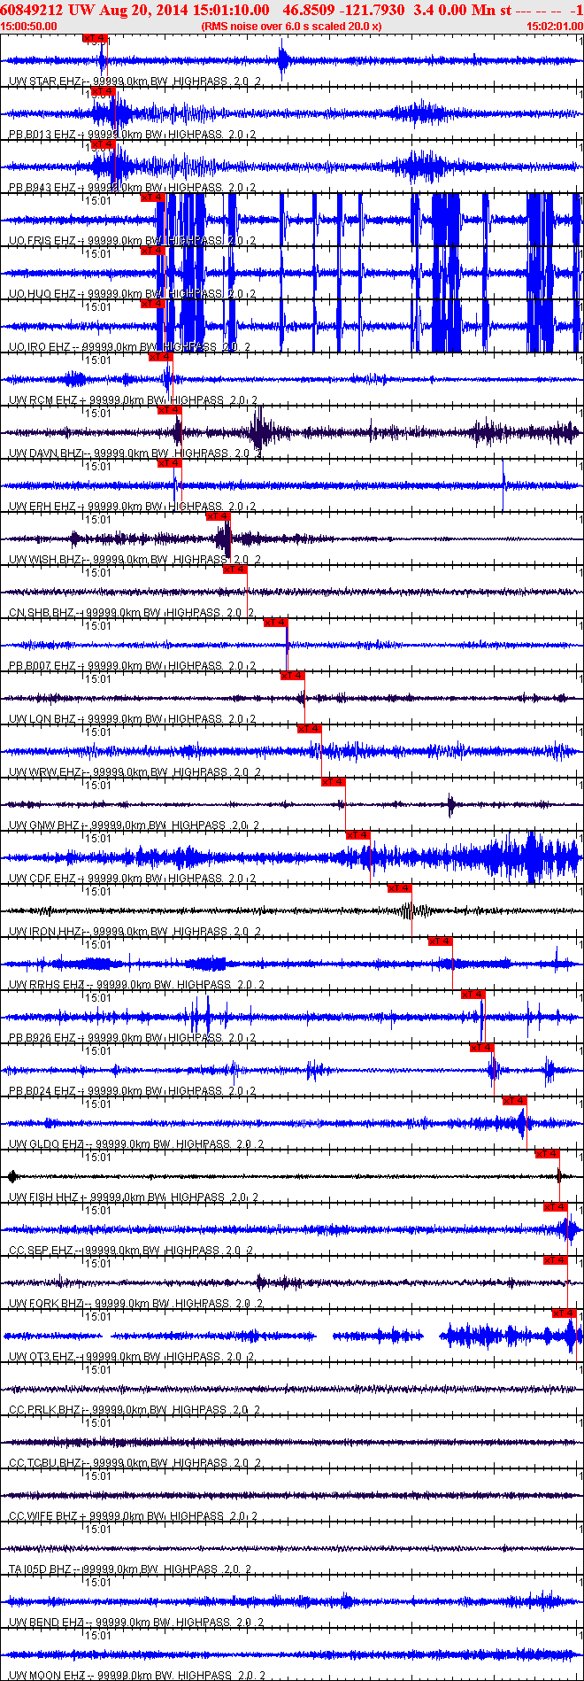Click the UW BEND EHZ waveform trace
The image size is (584, 1681).
tap(292, 1601)
